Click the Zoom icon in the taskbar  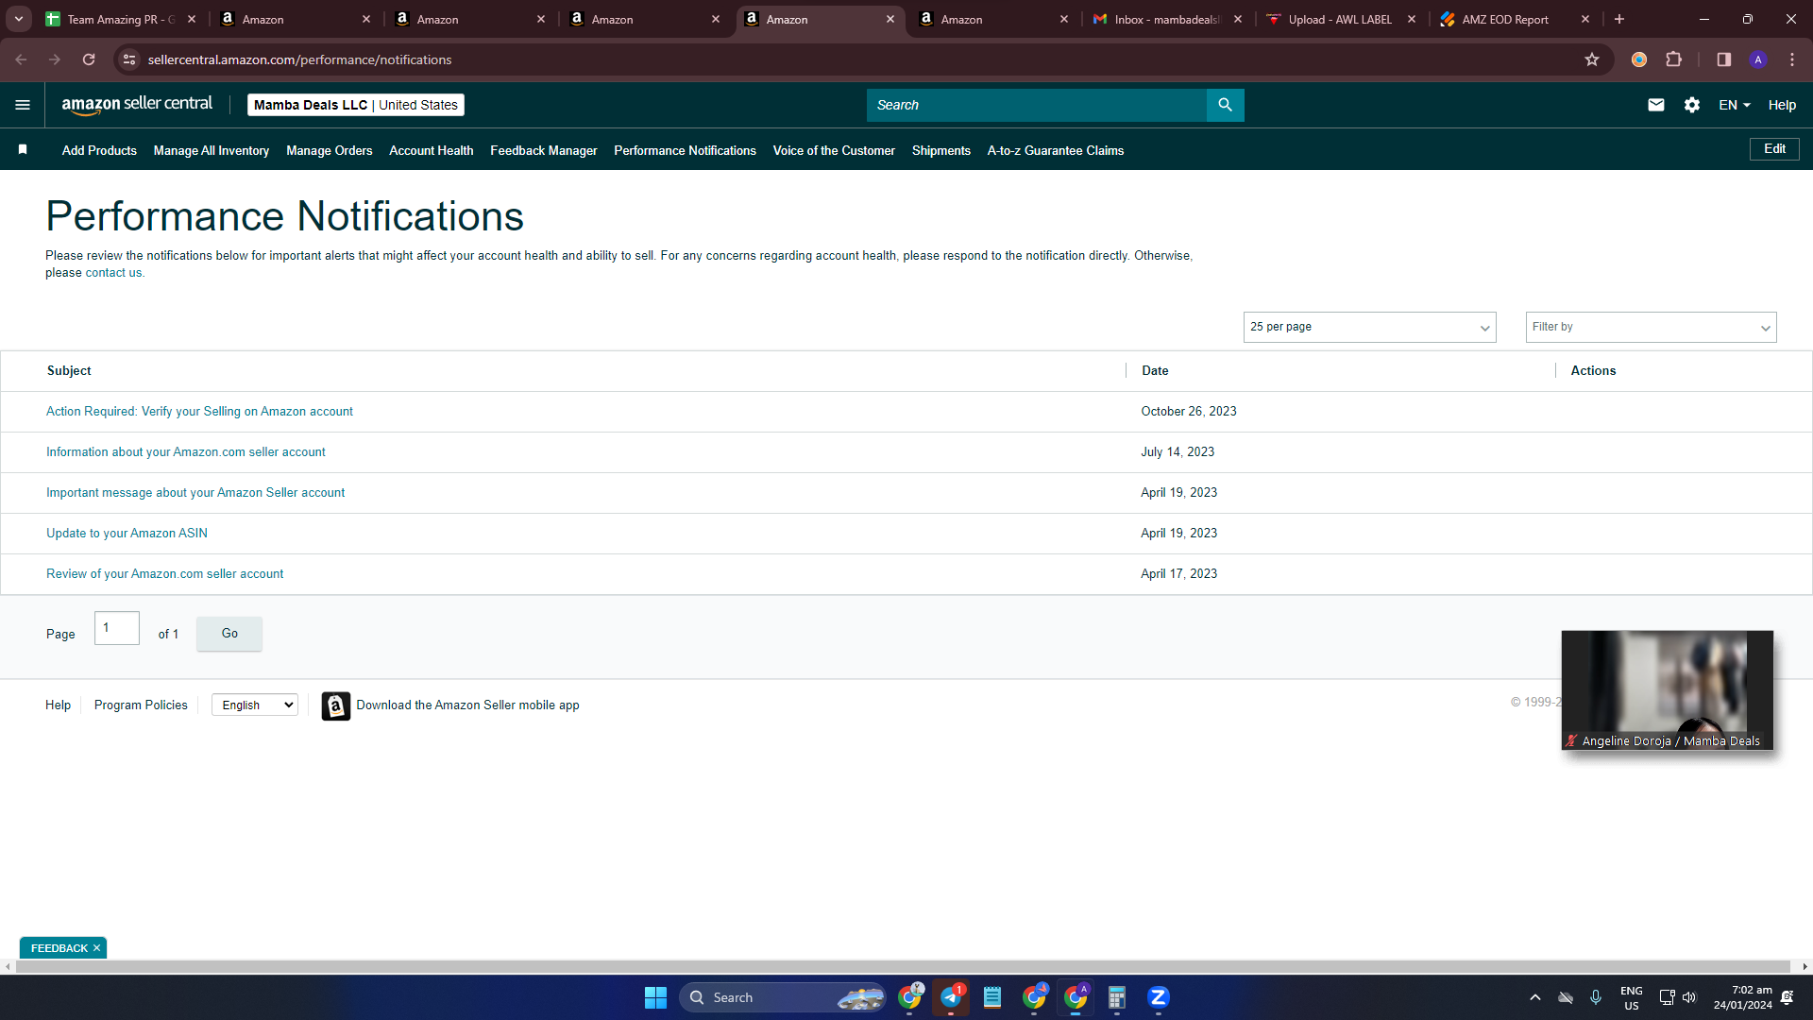pyautogui.click(x=1159, y=997)
